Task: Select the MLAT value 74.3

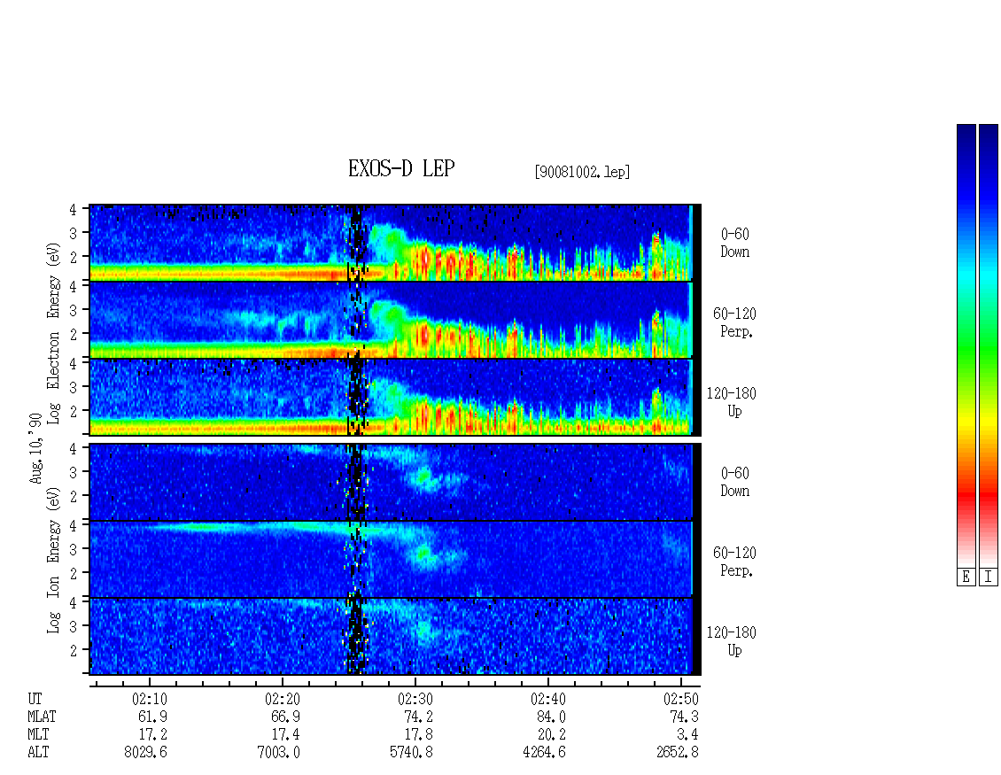Action: [685, 717]
